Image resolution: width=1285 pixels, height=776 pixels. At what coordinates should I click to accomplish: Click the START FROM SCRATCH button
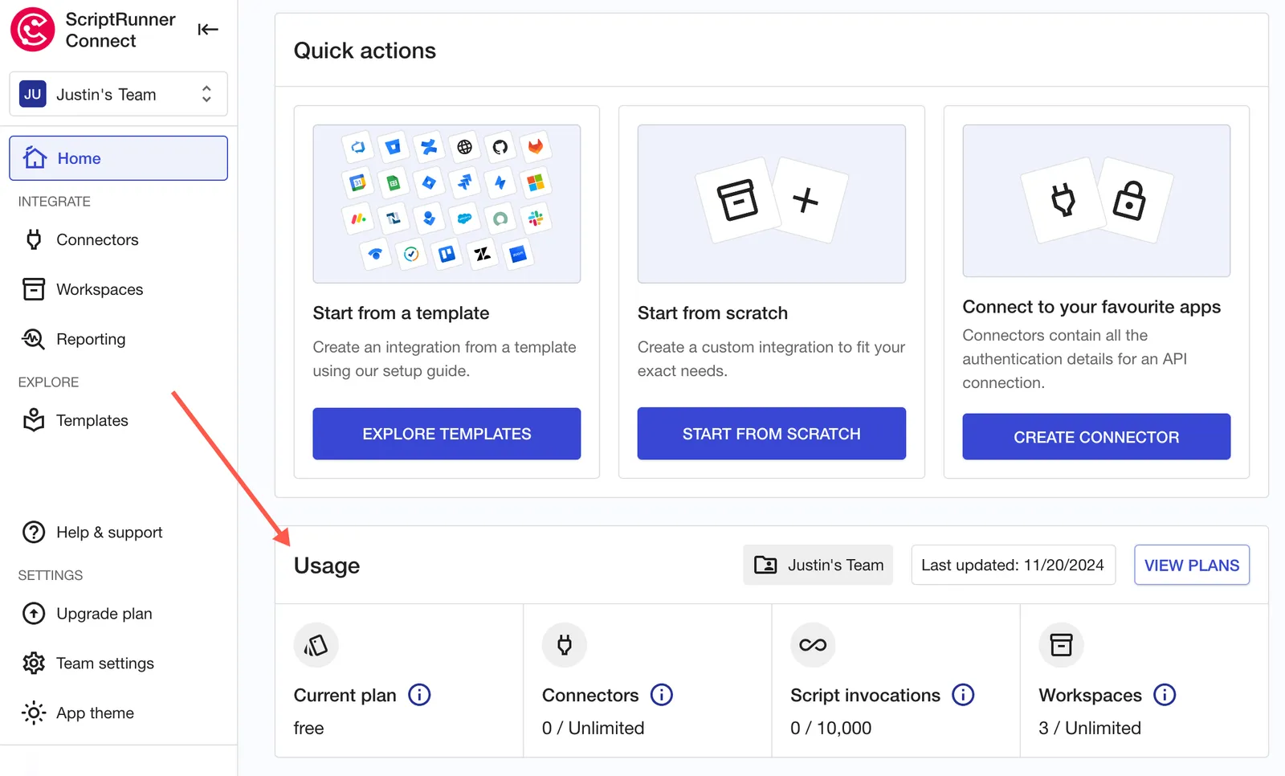[x=771, y=434]
